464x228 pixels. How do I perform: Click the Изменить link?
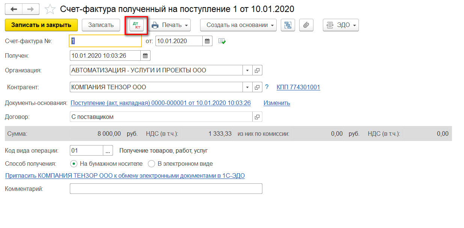(277, 103)
